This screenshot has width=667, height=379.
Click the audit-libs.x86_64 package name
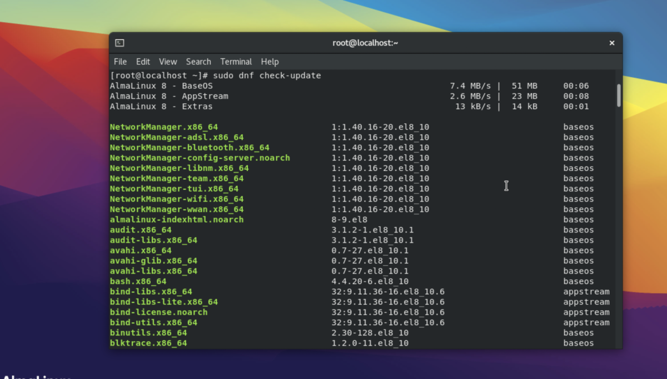coord(153,240)
